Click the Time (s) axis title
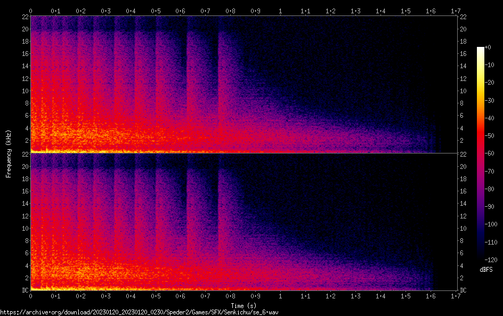 tap(243, 305)
